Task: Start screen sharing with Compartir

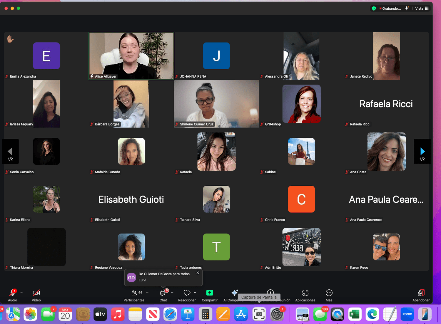Action: pos(210,295)
